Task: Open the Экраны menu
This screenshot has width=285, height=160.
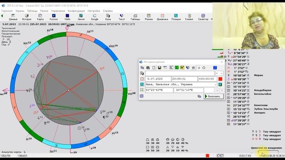Action: click(20, 11)
